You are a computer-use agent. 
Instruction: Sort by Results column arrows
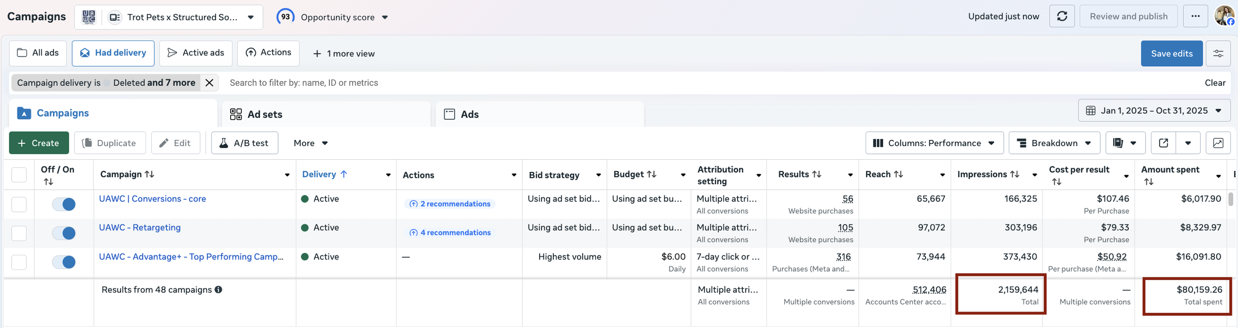(817, 174)
